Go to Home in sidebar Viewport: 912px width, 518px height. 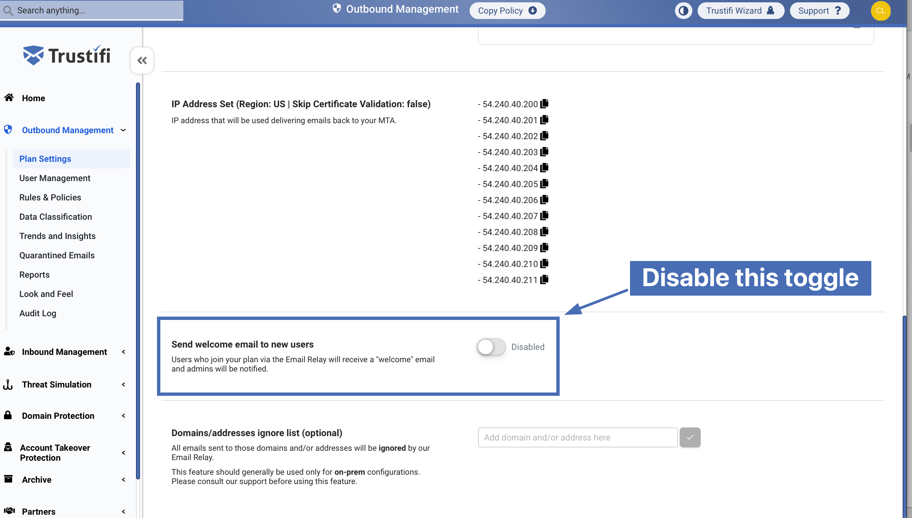[x=33, y=98]
